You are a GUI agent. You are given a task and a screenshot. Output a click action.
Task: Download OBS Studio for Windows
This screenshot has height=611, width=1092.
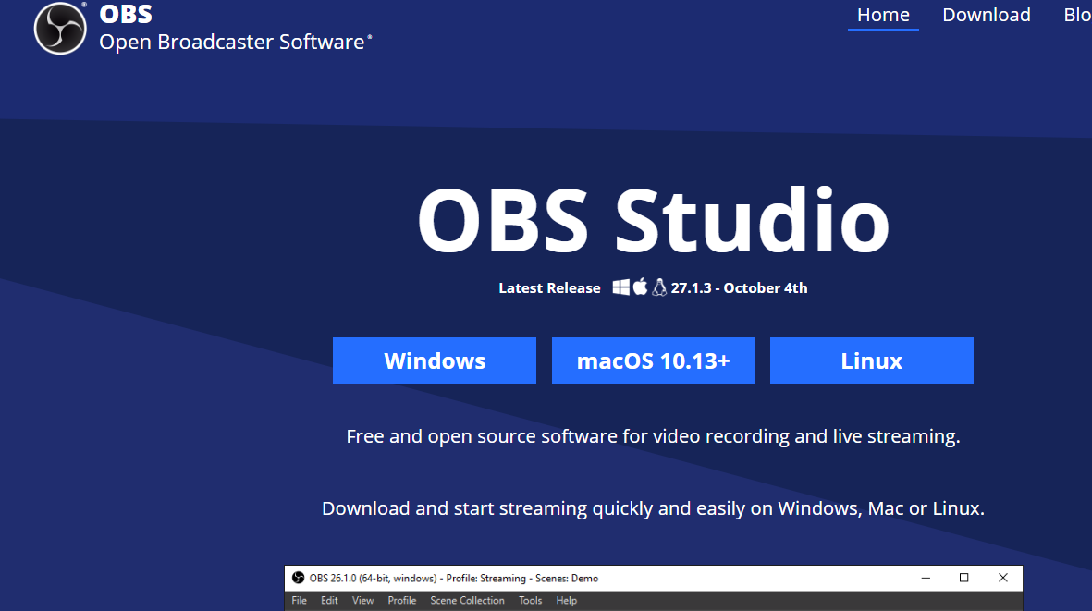point(435,360)
